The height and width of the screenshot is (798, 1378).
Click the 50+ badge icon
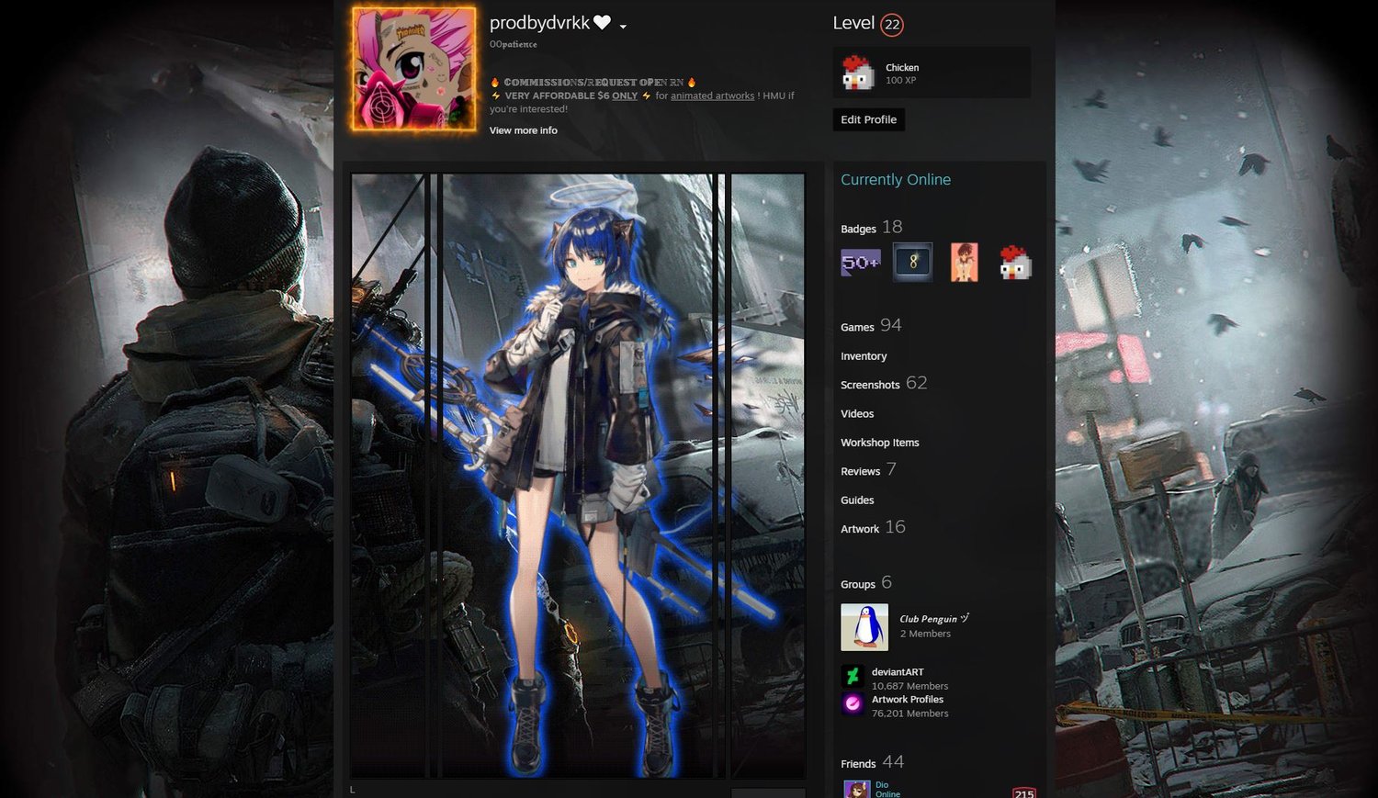pyautogui.click(x=861, y=263)
